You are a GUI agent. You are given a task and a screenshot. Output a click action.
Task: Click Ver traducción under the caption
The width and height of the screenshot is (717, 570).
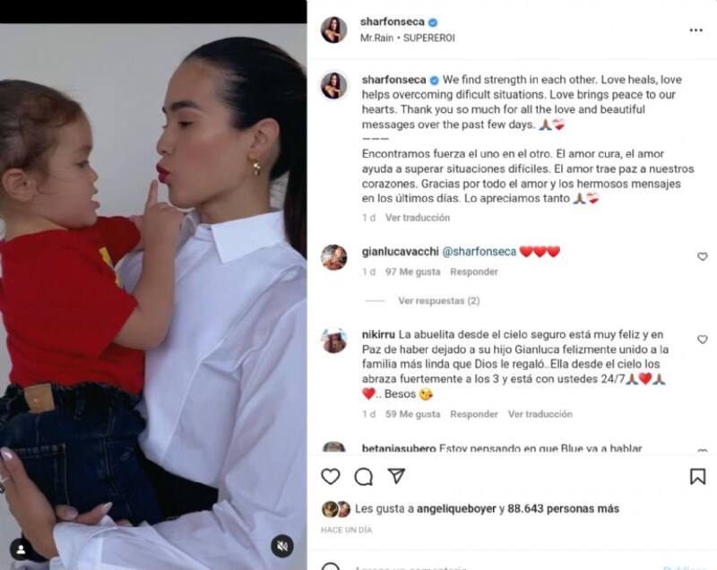tap(418, 218)
